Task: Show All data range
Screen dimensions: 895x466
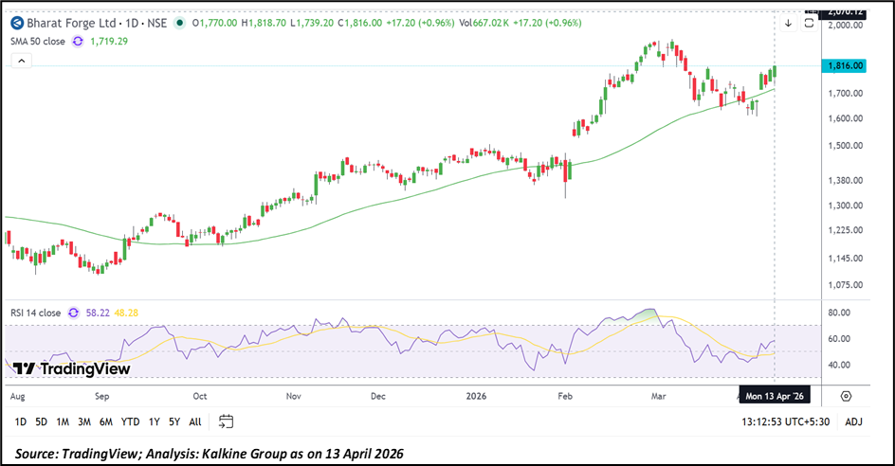Action: (x=194, y=421)
